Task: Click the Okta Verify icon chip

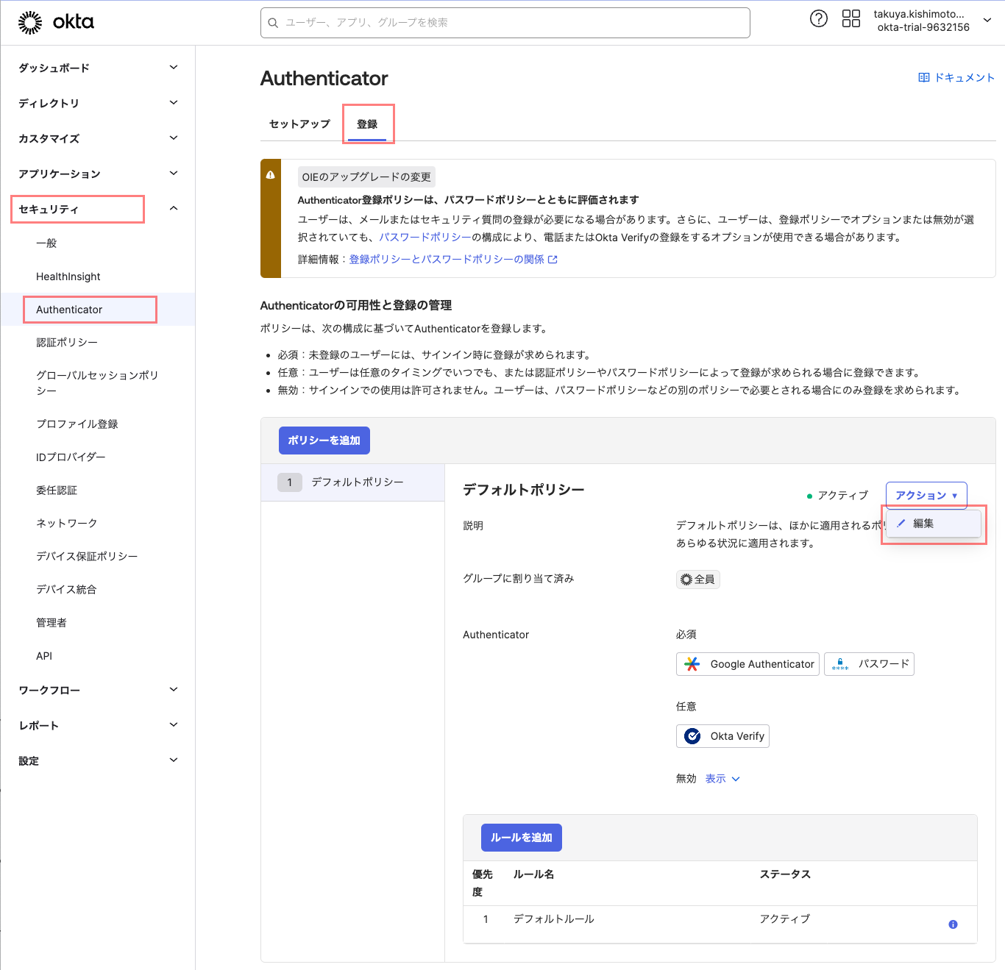Action: [x=722, y=736]
